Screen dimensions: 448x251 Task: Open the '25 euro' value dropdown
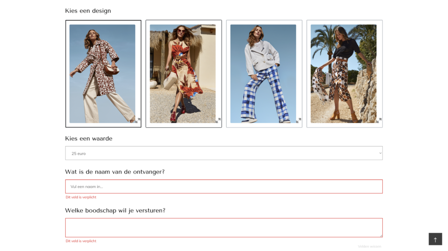[x=224, y=153]
